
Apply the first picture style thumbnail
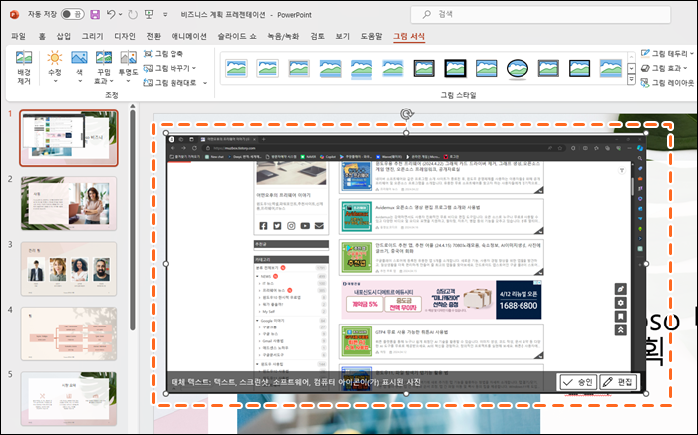(237, 68)
